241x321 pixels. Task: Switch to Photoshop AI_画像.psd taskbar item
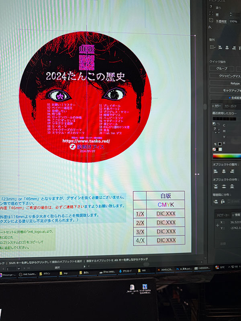[183, 269]
